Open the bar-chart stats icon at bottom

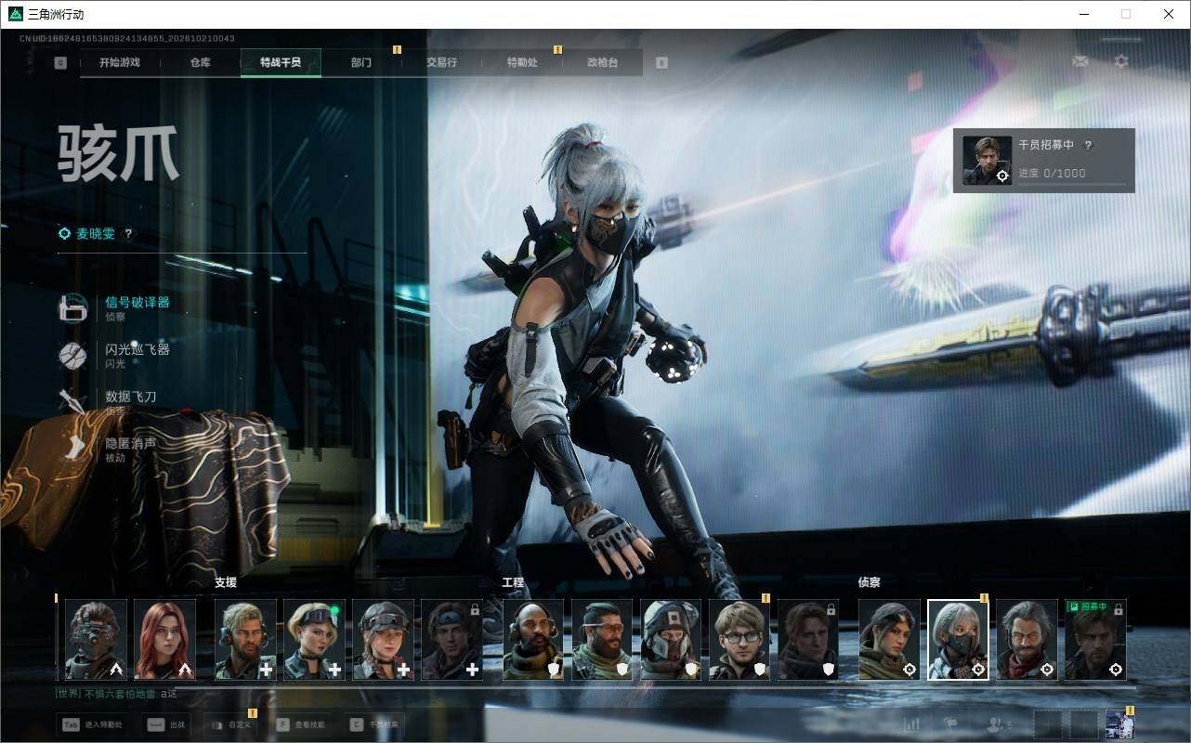(x=912, y=724)
